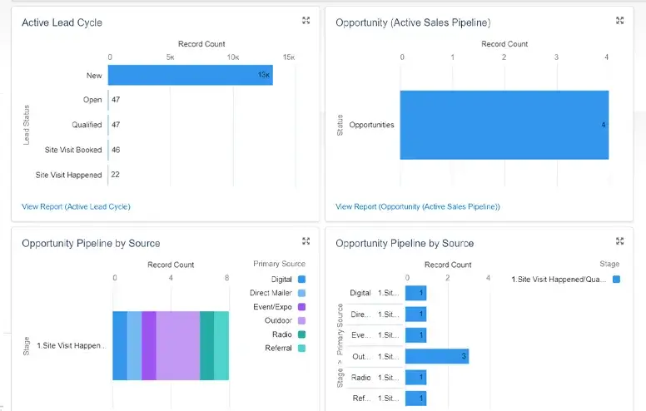The height and width of the screenshot is (411, 646).
Task: Select the Direct Mailer legend color swatch
Action: 301,293
